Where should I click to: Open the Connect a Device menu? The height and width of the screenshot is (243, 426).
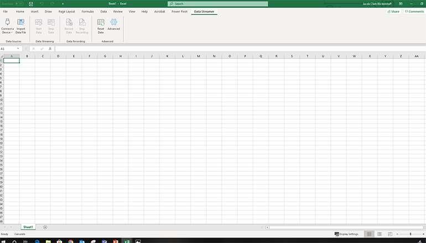tap(7, 27)
